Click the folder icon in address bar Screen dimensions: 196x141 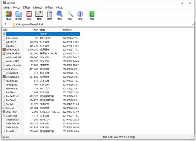pyautogui.click(x=14, y=24)
